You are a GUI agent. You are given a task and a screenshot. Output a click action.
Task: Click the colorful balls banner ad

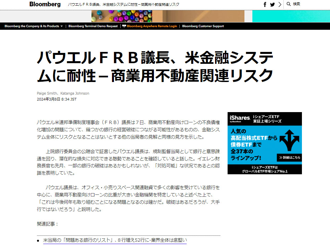coord(122,16)
